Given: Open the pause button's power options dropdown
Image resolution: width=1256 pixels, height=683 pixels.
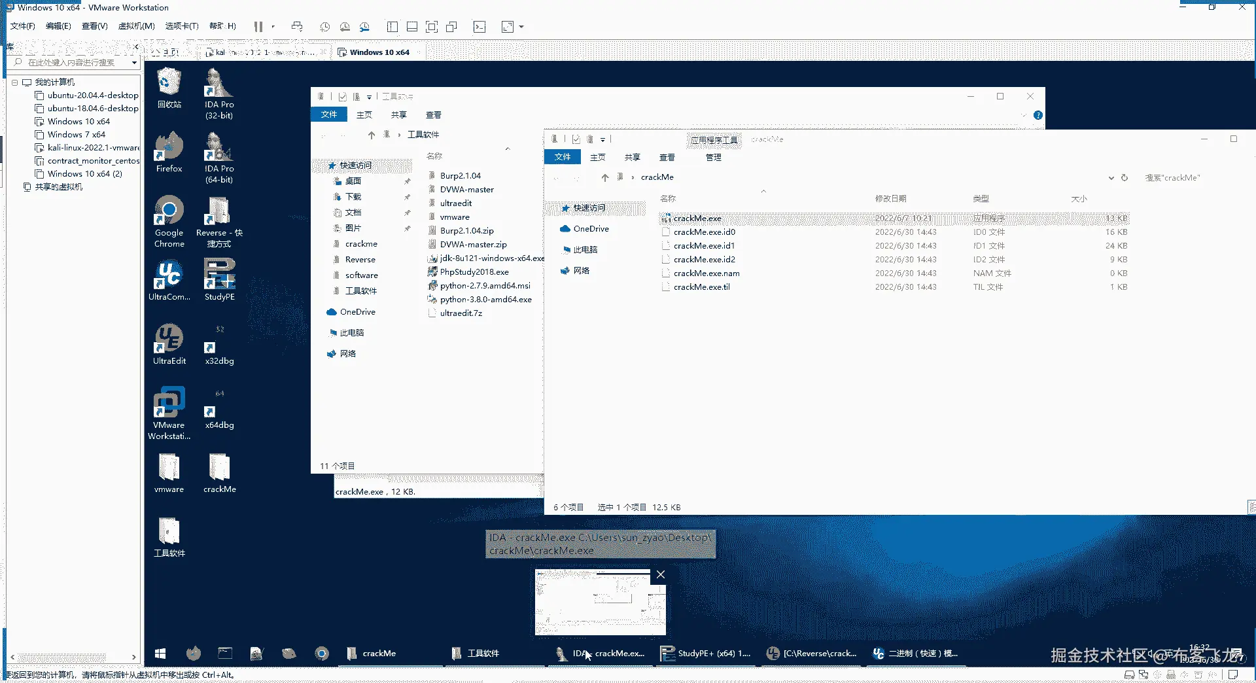Looking at the screenshot, I should [273, 27].
